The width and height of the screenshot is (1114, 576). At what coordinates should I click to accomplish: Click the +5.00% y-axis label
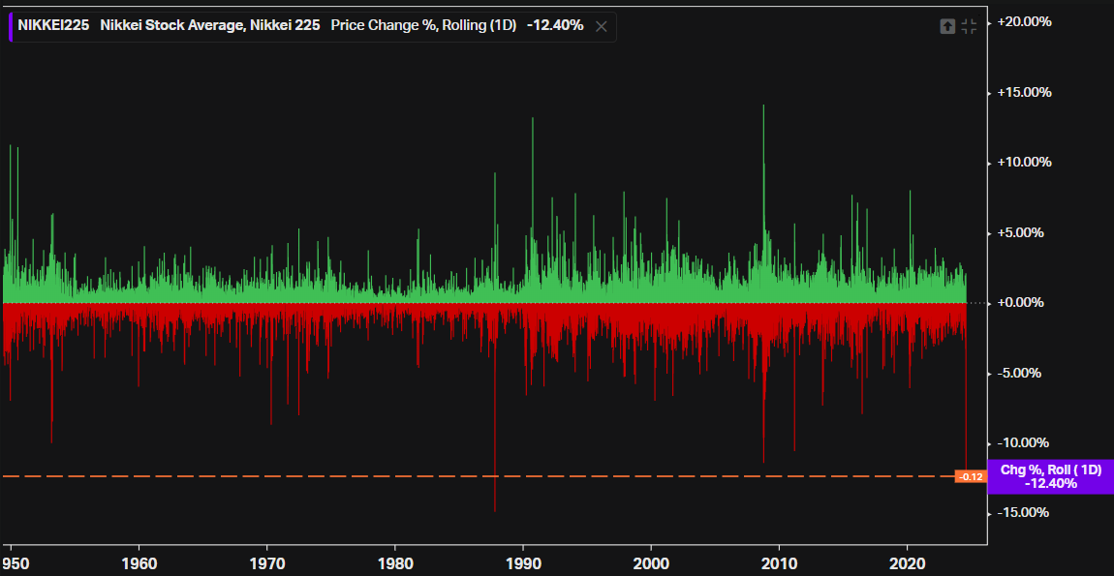click(x=1021, y=232)
